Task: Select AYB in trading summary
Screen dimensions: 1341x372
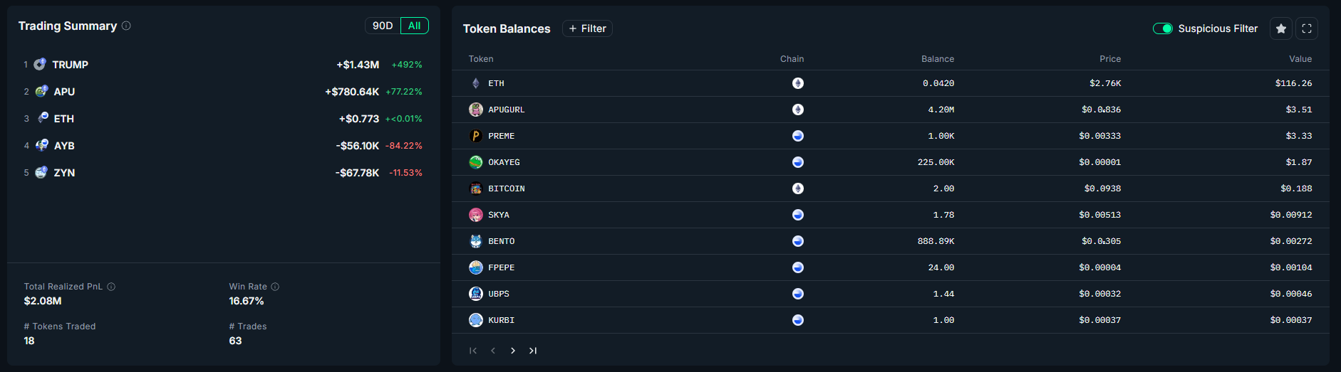Action: coord(64,146)
